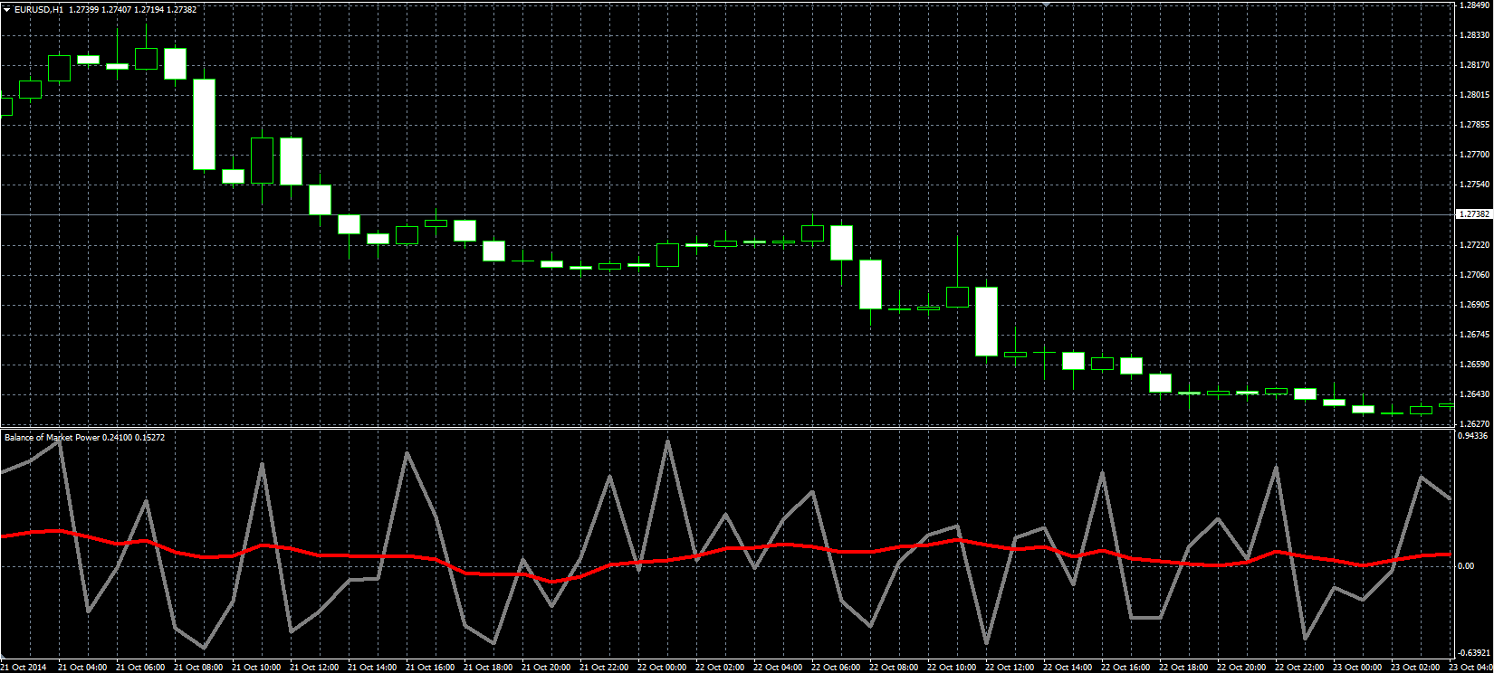This screenshot has width=1494, height=673.
Task: Click the 21 Oct 04:00 time label
Action: tap(82, 668)
